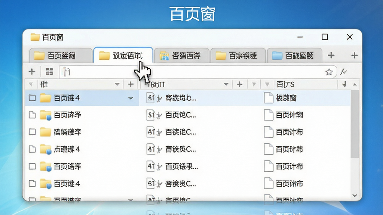Select the 百页讷市 entry text

pyautogui.click(x=289, y=184)
